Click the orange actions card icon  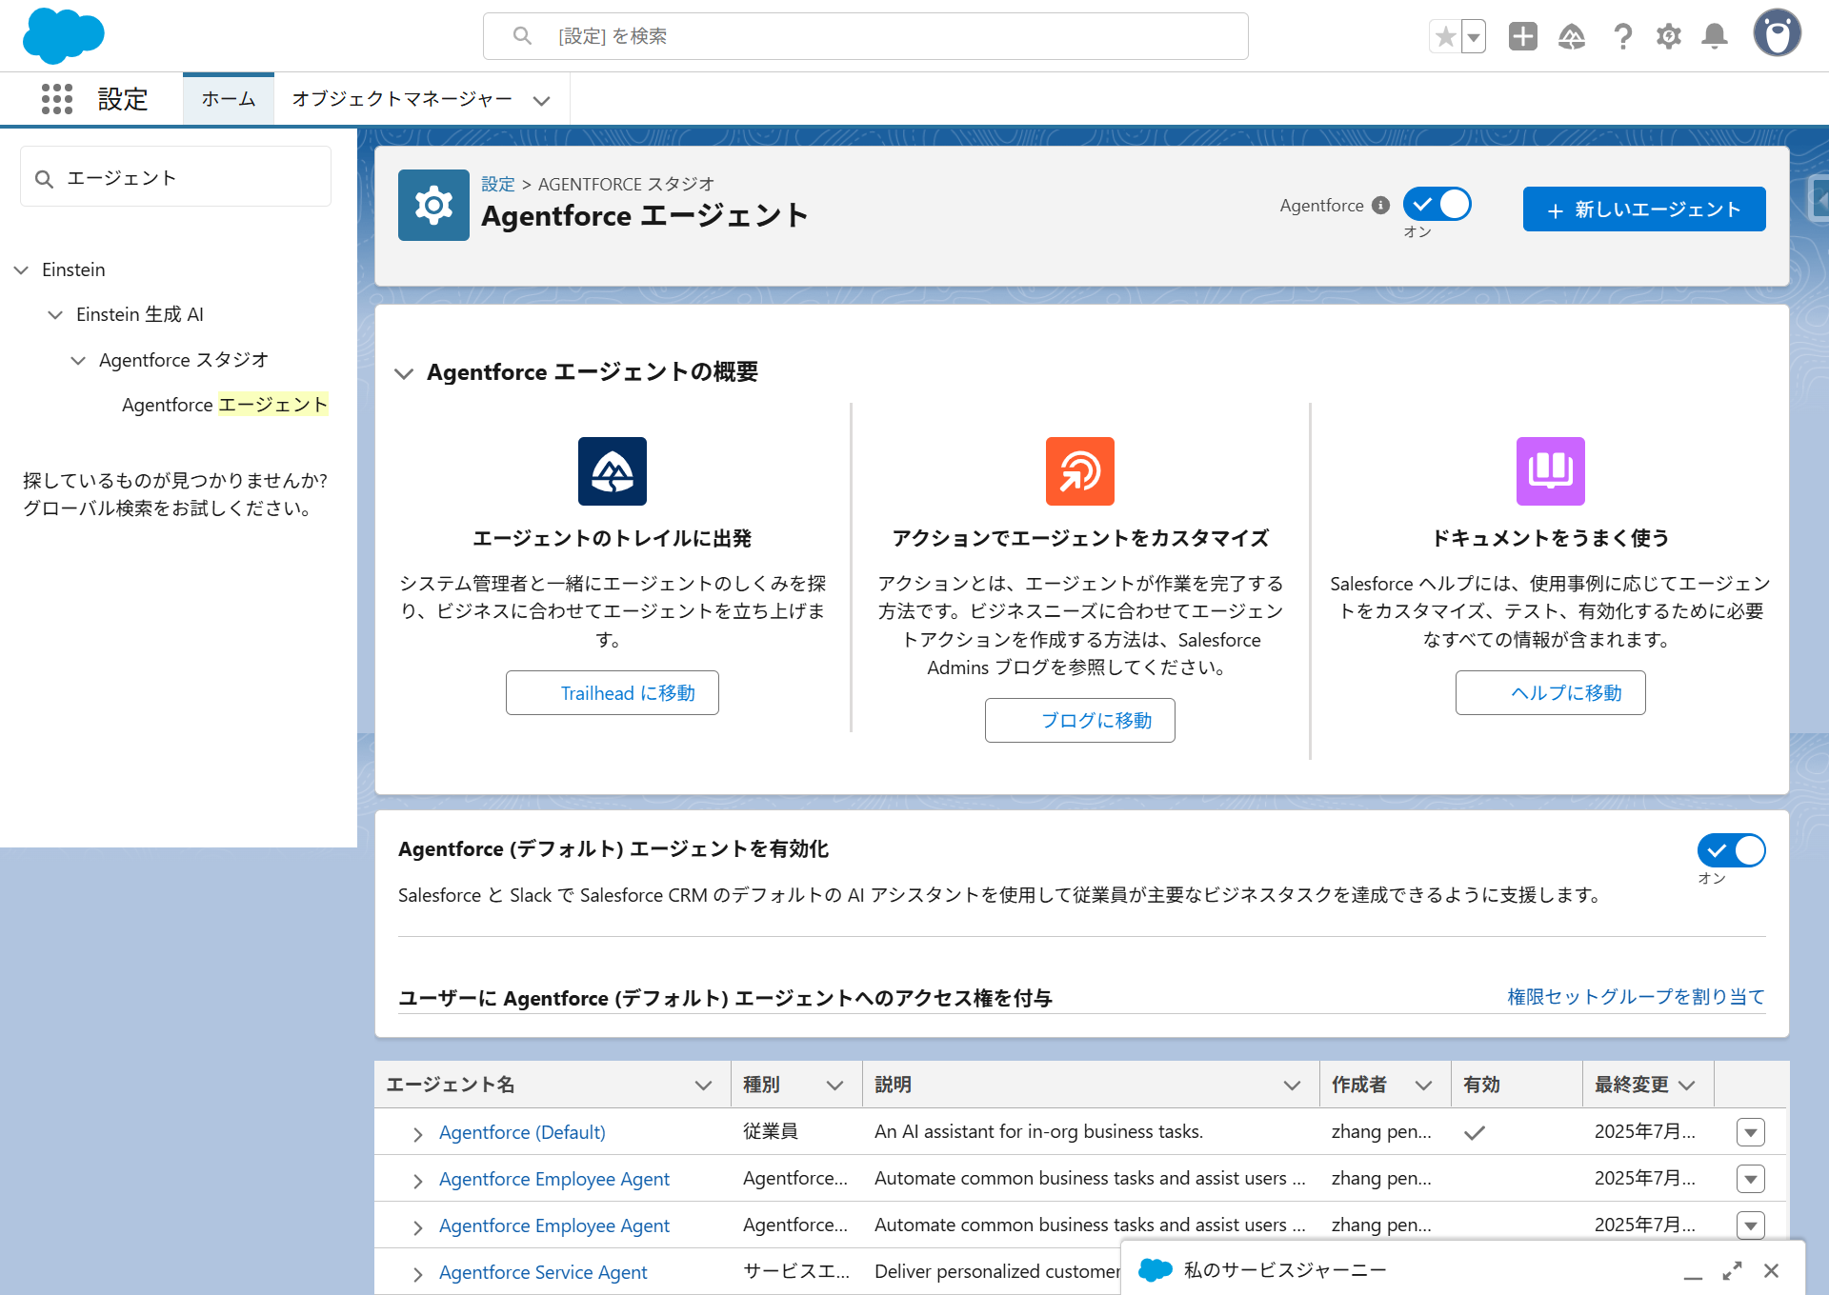(x=1080, y=471)
